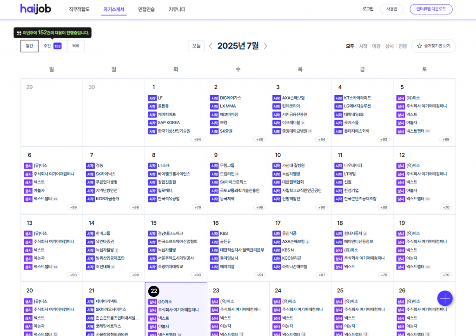Image resolution: width=476 pixels, height=336 pixels.
Task: Go to the previous month
Action: pyautogui.click(x=211, y=46)
